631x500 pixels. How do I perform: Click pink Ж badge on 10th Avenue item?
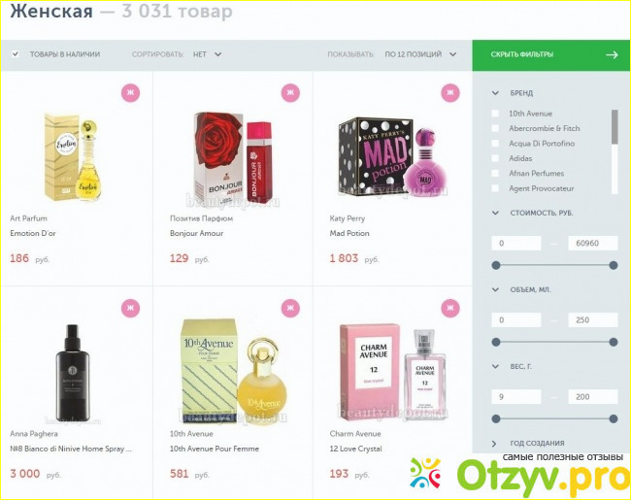[290, 308]
